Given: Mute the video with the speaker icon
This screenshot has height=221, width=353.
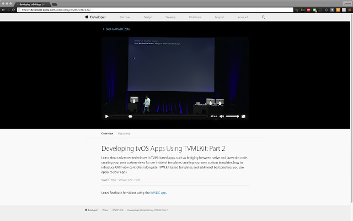Looking at the screenshot, I should [222, 117].
